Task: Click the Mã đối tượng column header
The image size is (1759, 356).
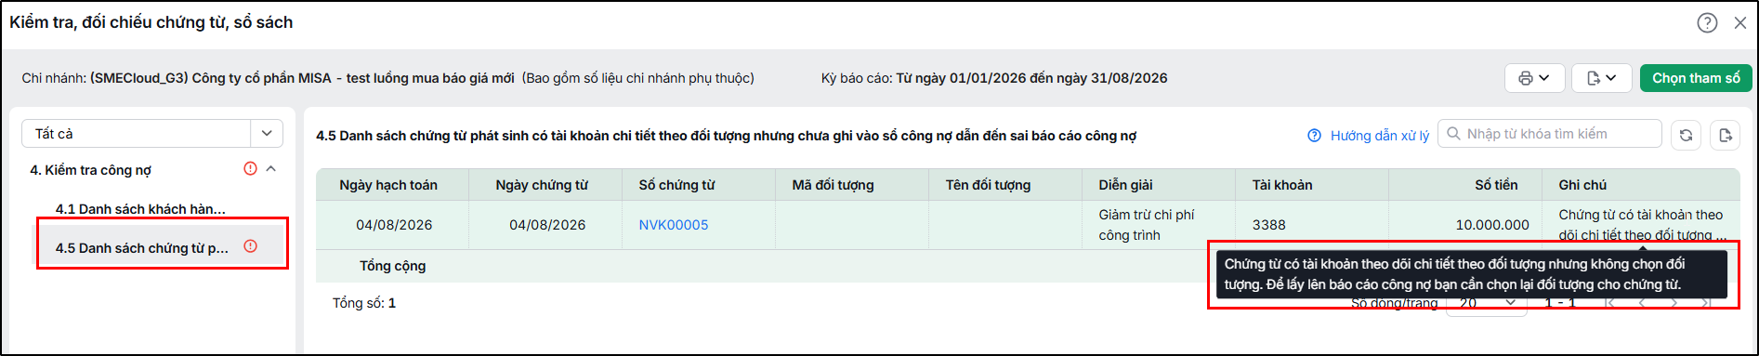Action: [x=852, y=185]
